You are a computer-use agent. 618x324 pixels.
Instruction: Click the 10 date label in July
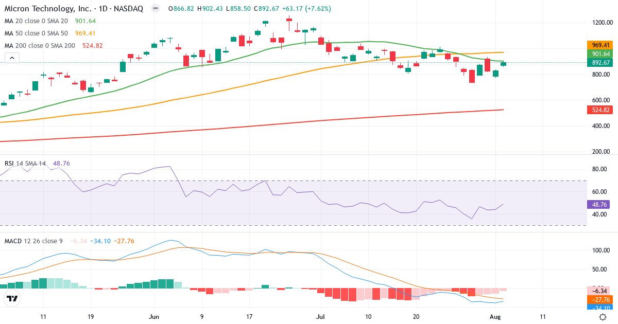point(368,317)
